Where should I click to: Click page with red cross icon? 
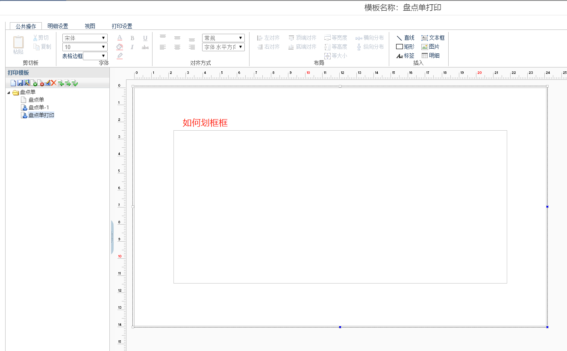pyautogui.click(x=41, y=83)
